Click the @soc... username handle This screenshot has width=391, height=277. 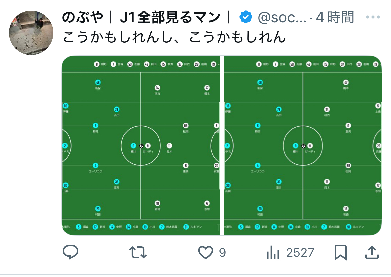[x=282, y=17]
